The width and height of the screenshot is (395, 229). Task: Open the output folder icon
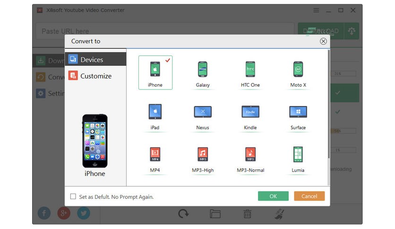(x=215, y=214)
